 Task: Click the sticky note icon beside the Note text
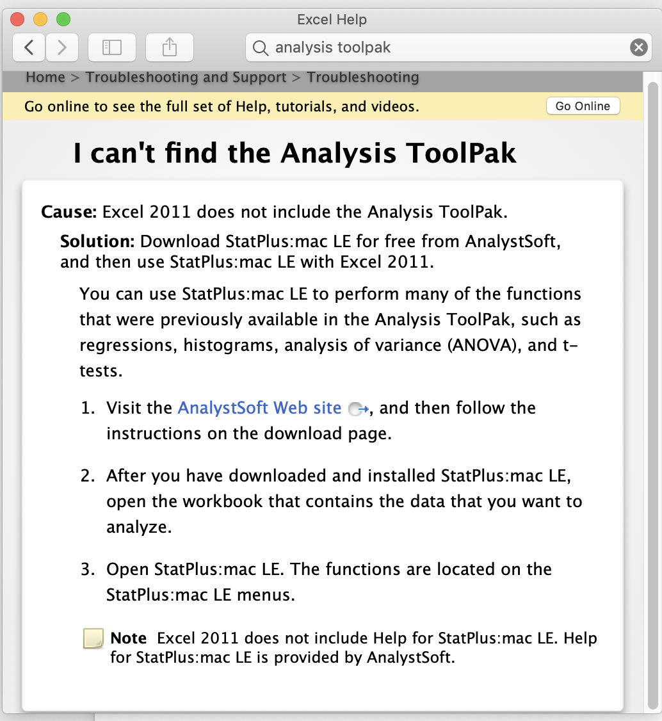pyautogui.click(x=93, y=639)
